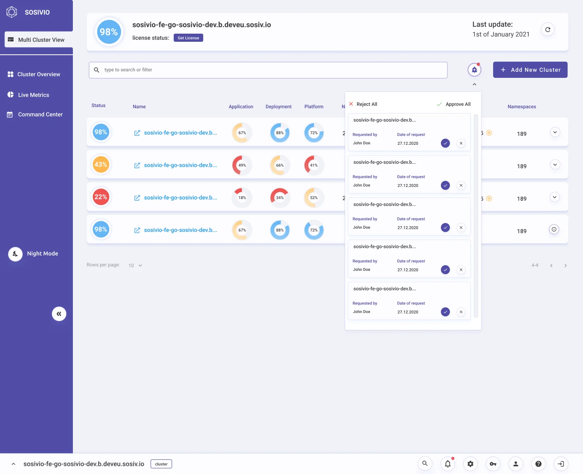Viewport: 583px width, 474px height.
Task: Click Add New Cluster button
Action: point(530,70)
